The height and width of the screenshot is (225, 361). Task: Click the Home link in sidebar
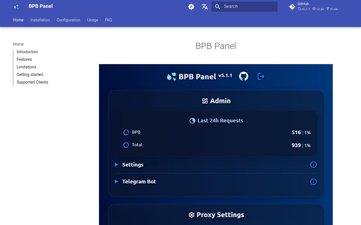click(x=18, y=44)
